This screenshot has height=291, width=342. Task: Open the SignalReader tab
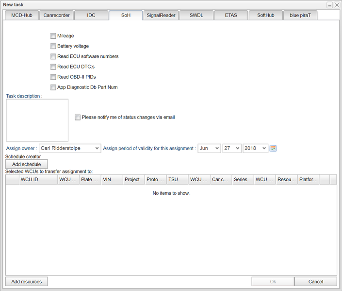tap(161, 15)
